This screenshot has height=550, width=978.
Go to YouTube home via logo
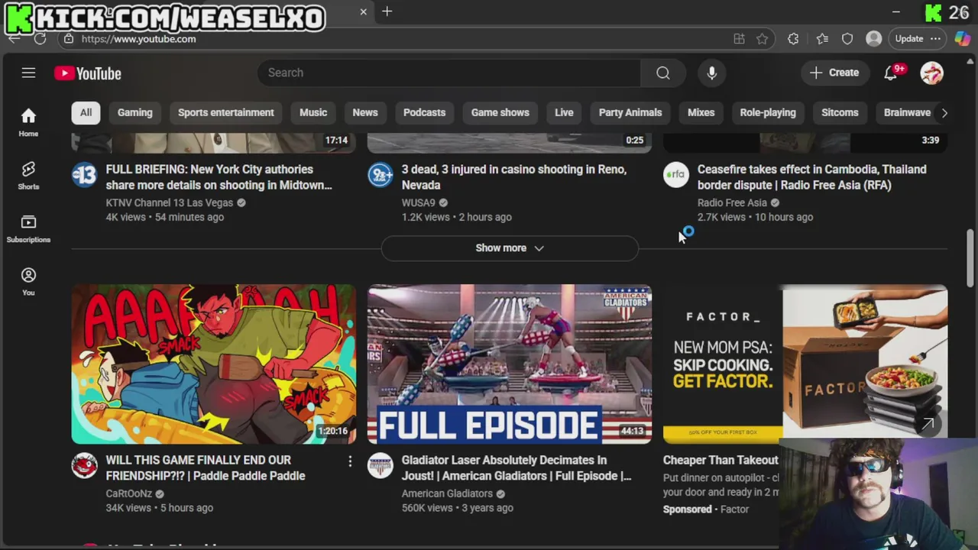tap(88, 73)
